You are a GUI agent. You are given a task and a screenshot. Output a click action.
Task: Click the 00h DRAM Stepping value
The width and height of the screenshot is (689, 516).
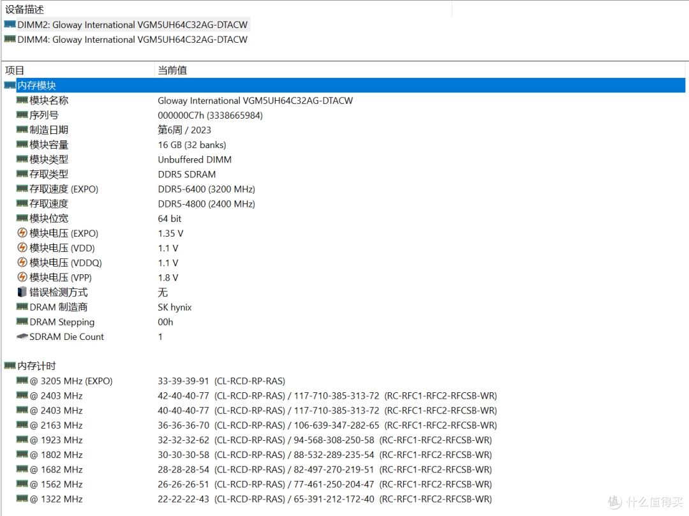(165, 322)
